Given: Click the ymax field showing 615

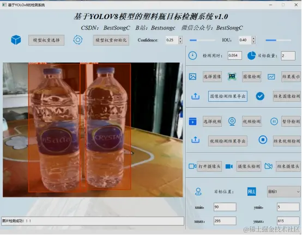Looking at the screenshot, I should [x=288, y=221].
